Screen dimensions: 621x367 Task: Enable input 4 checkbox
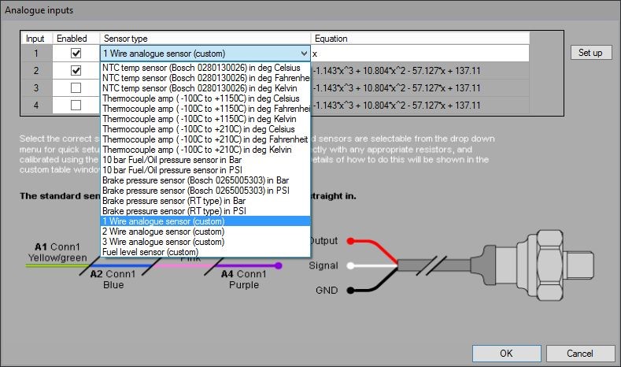[x=76, y=106]
